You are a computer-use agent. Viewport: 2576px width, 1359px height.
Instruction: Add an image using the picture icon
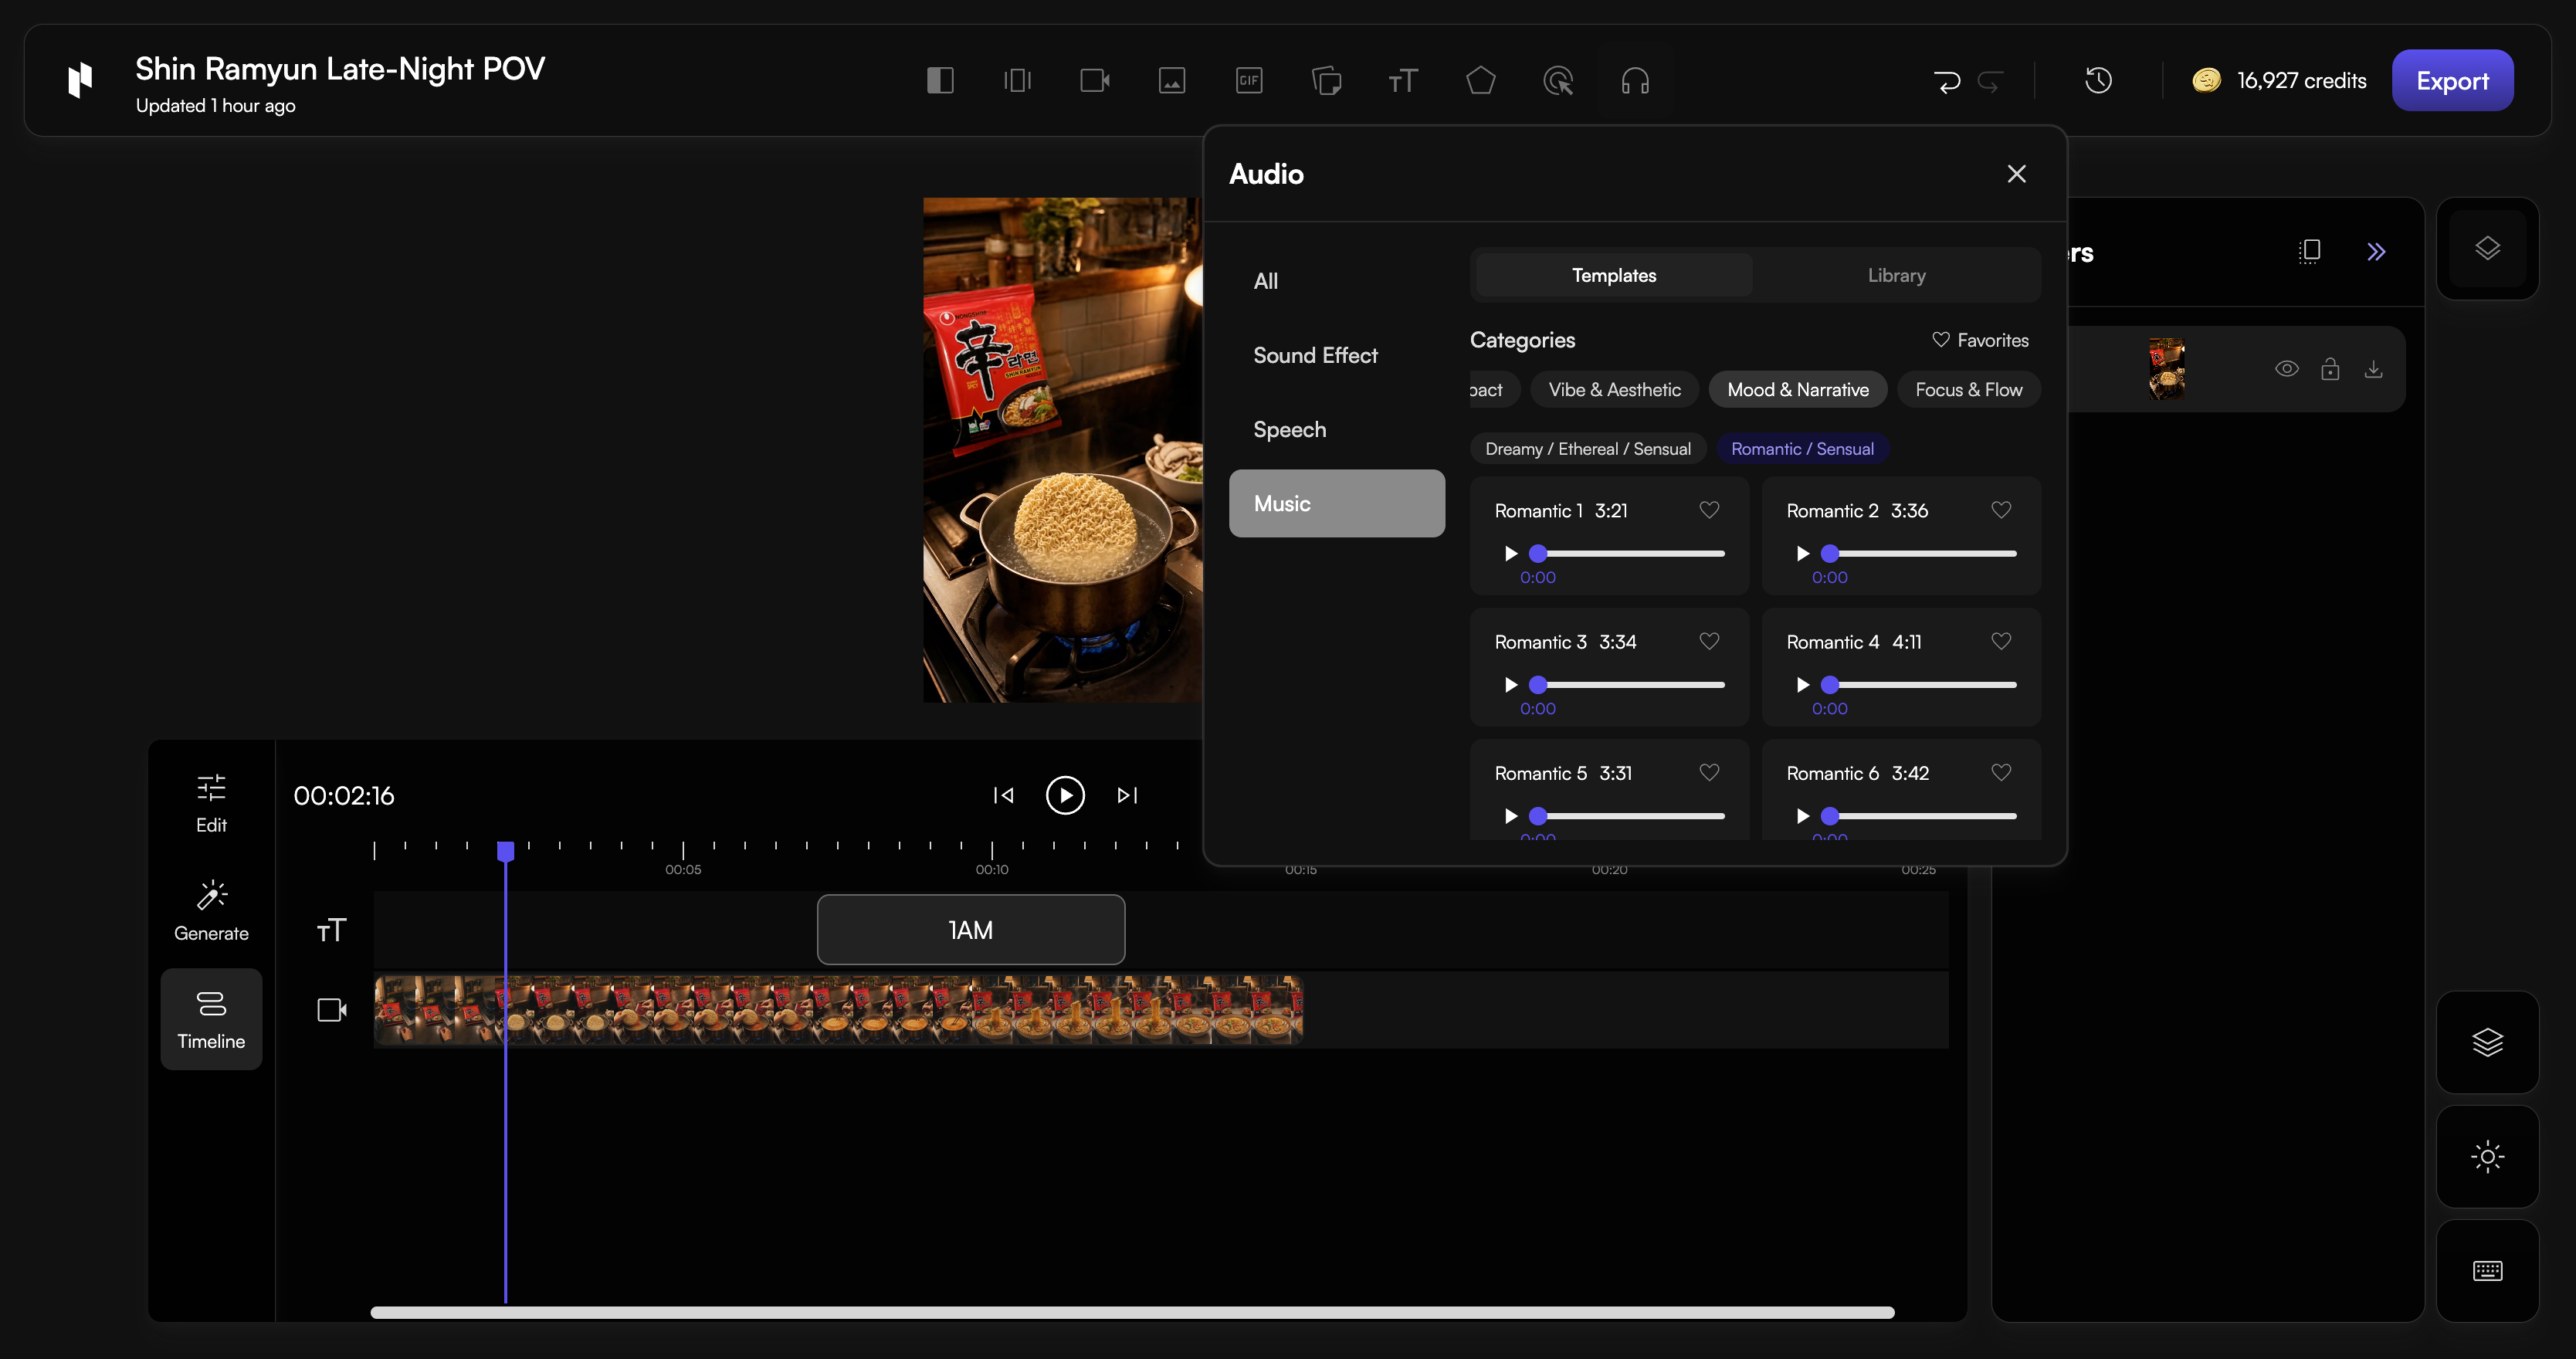(1172, 80)
